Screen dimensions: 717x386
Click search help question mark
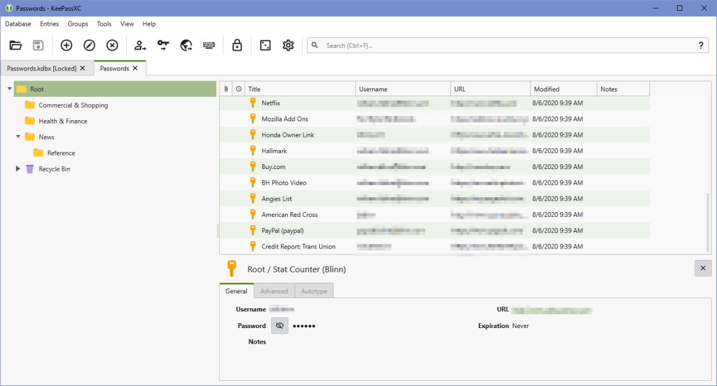700,45
